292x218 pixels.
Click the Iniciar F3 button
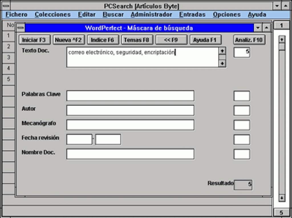click(x=34, y=40)
